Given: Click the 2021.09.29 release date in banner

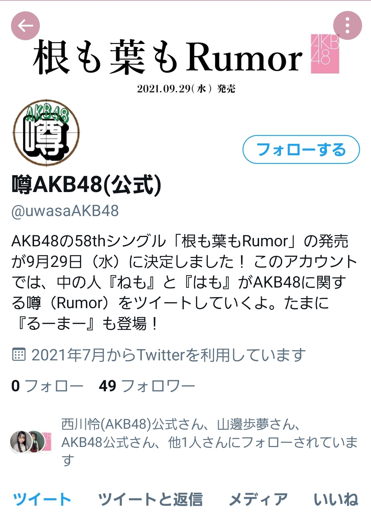Looking at the screenshot, I should (x=186, y=89).
